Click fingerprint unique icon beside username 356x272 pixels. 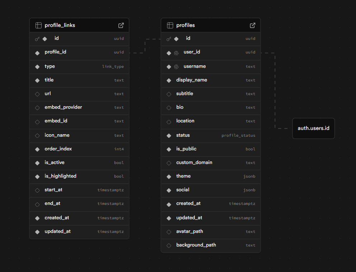[x=176, y=67]
